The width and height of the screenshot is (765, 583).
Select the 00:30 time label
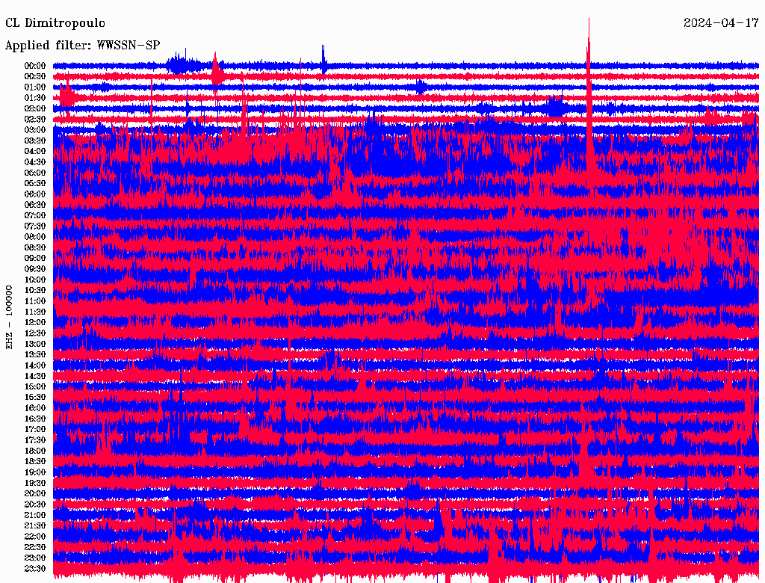coord(35,76)
